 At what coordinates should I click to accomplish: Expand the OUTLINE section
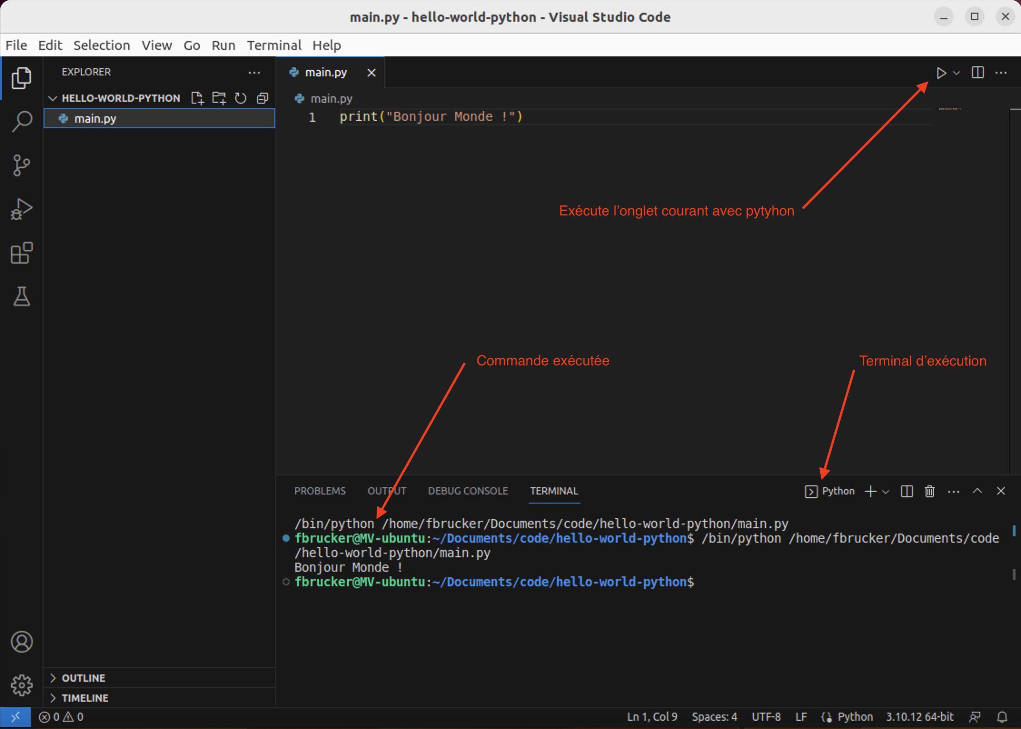click(x=83, y=678)
